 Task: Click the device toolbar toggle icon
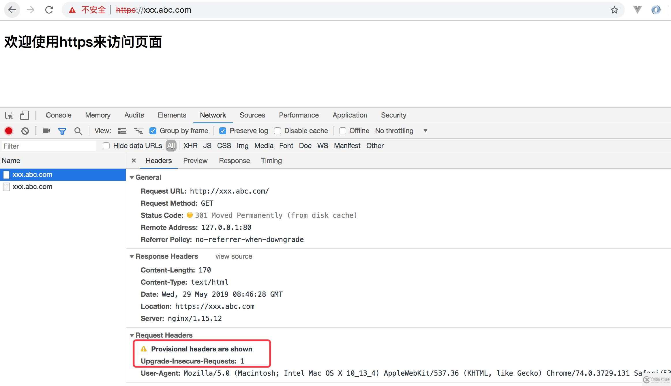point(24,115)
